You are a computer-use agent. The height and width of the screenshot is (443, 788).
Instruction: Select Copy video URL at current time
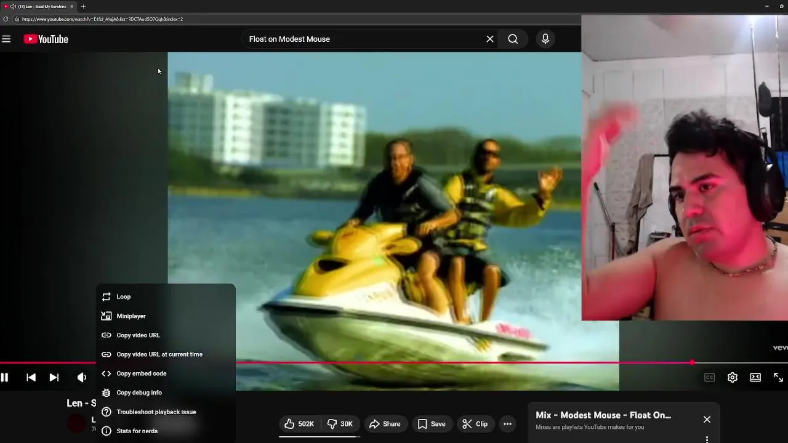point(166,354)
